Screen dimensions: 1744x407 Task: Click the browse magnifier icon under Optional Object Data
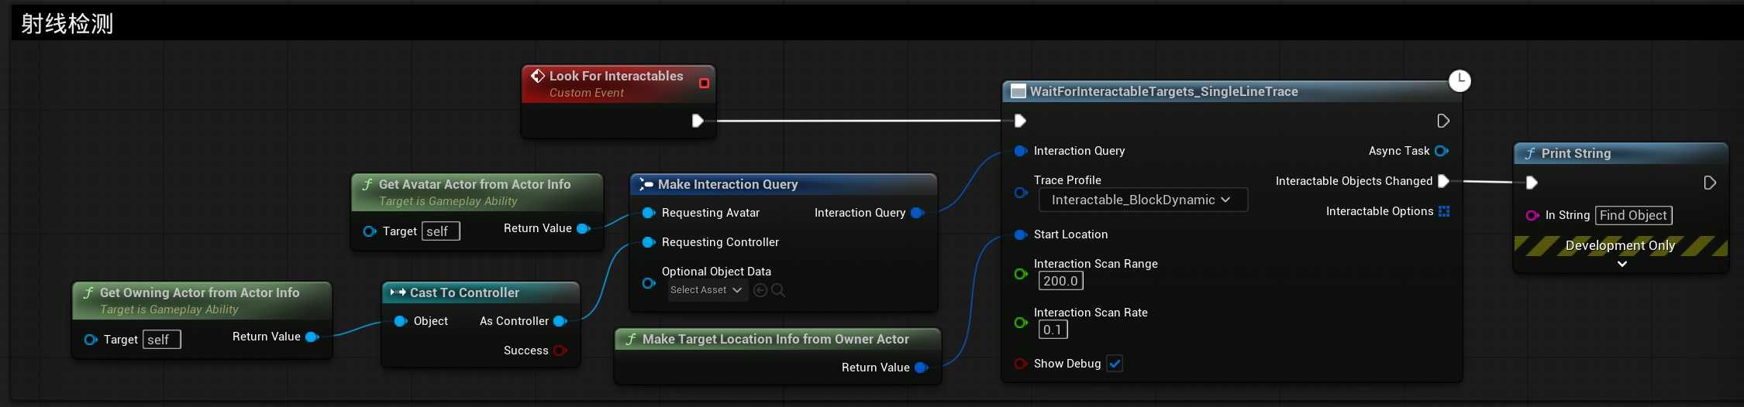tap(778, 290)
